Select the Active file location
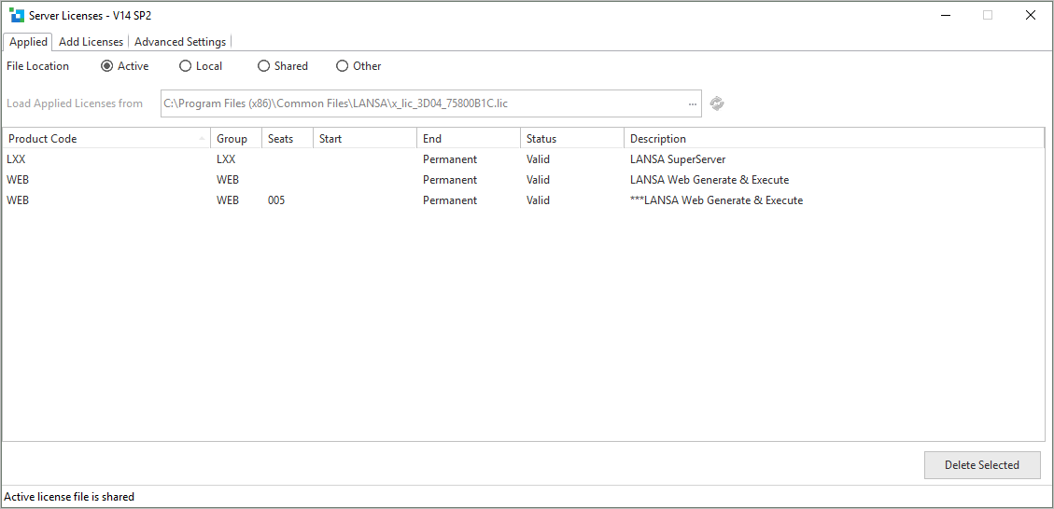Screen dimensions: 1054x509 tap(107, 66)
